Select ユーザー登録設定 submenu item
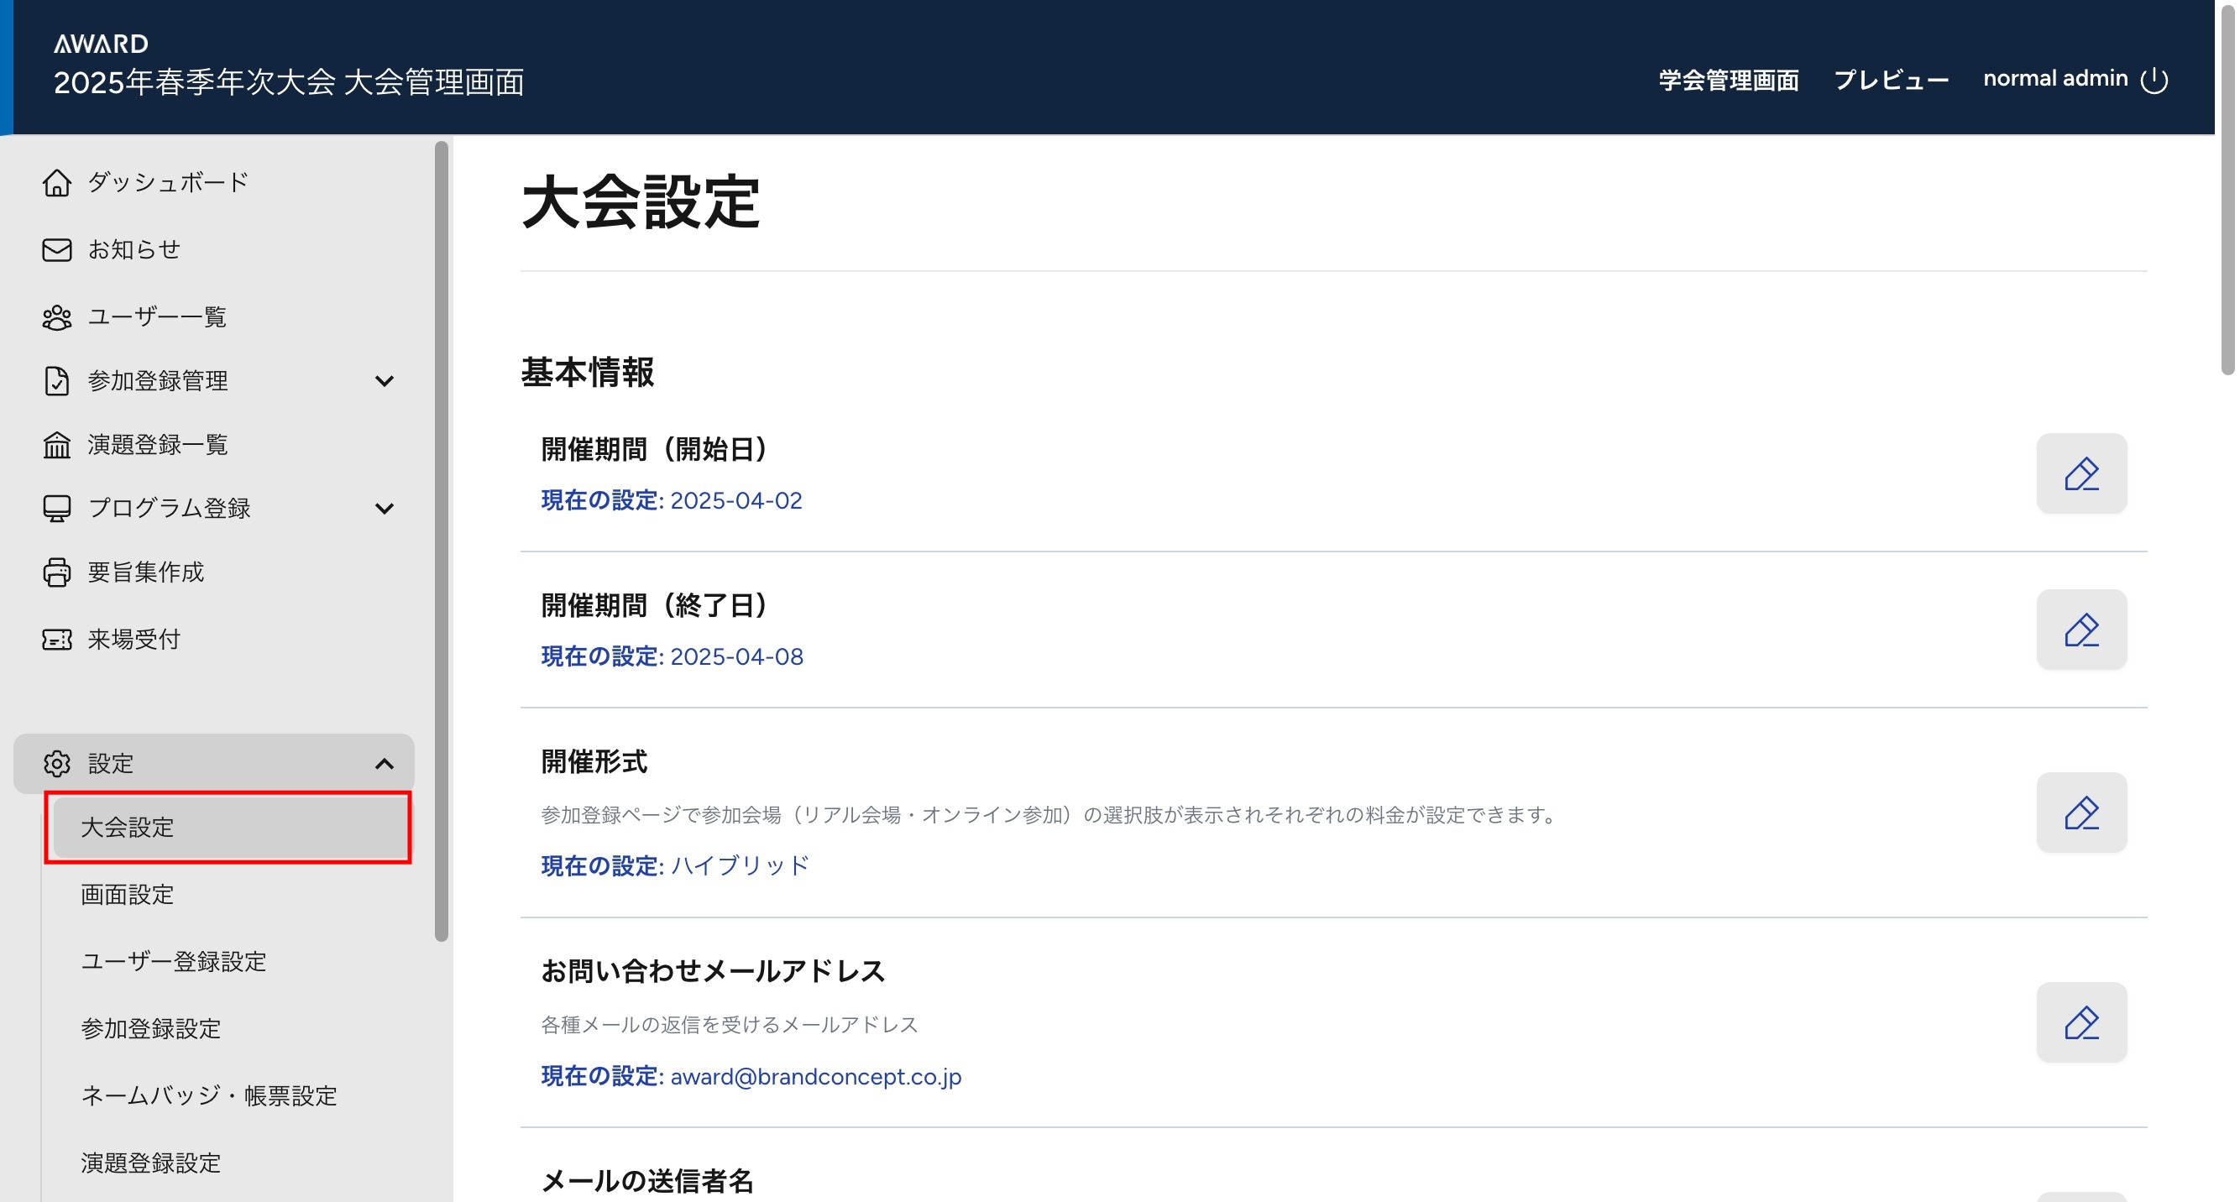The height and width of the screenshot is (1202, 2240). tap(173, 961)
